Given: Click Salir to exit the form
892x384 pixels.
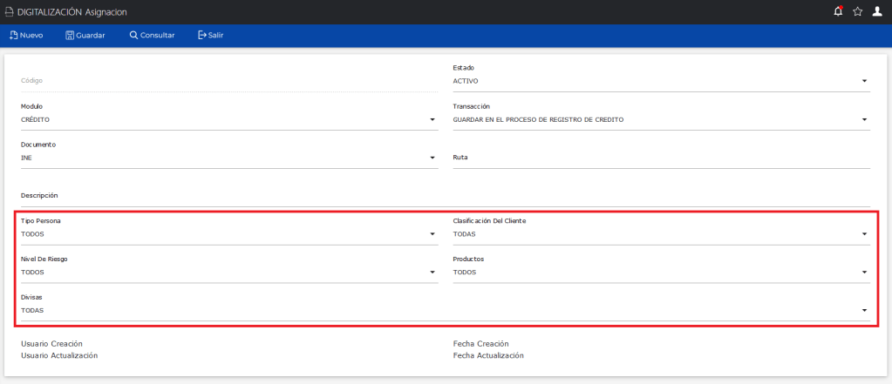Looking at the screenshot, I should (210, 36).
